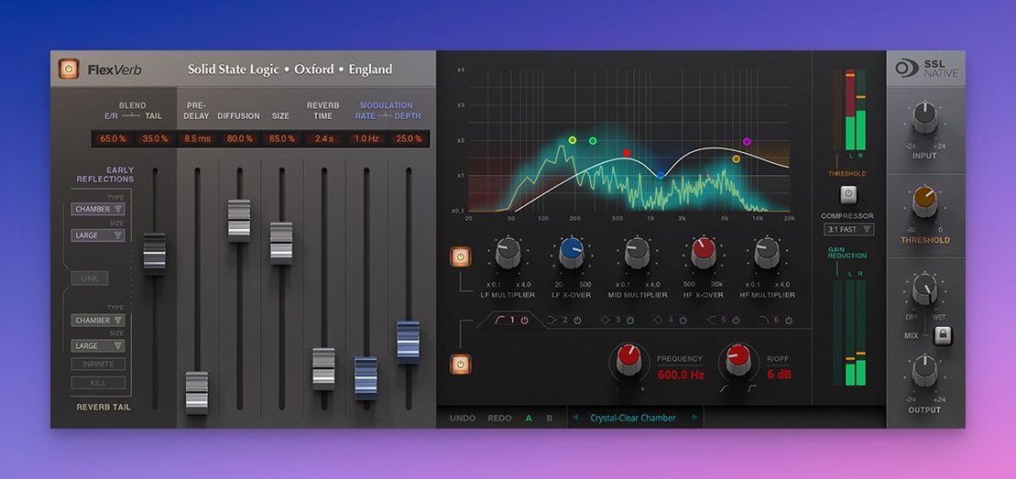The height and width of the screenshot is (479, 1016).
Task: Toggle the Infinite reverb tail button
Action: click(x=98, y=364)
